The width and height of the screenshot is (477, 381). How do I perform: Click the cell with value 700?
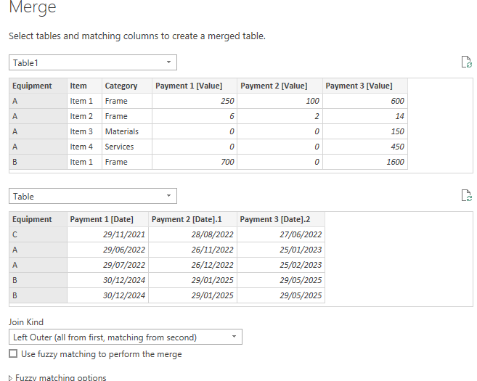(195, 162)
